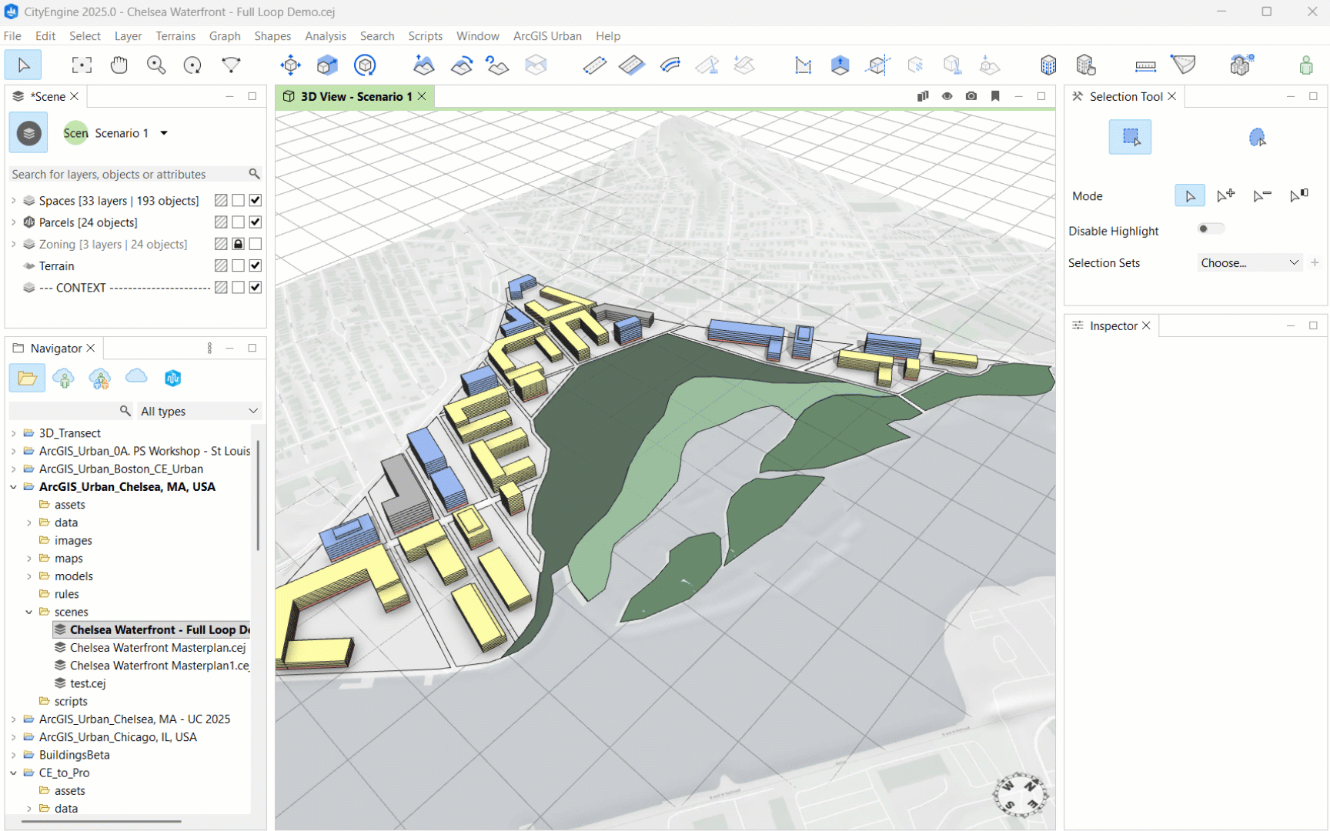Viewport: 1330px width, 831px height.
Task: Activate the Pan hand tool
Action: pos(119,65)
